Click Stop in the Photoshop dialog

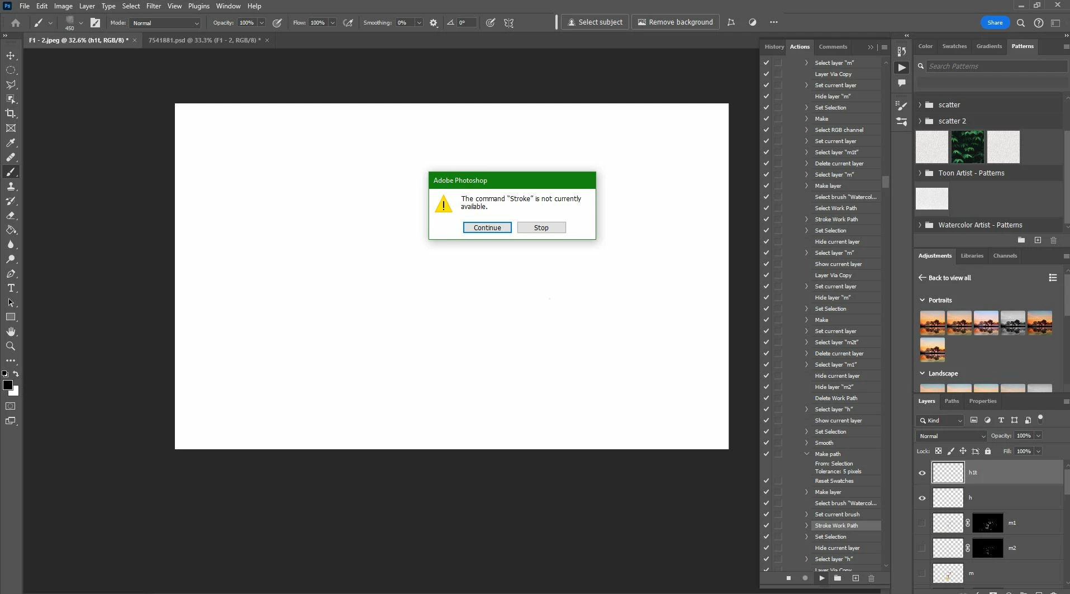(541, 227)
